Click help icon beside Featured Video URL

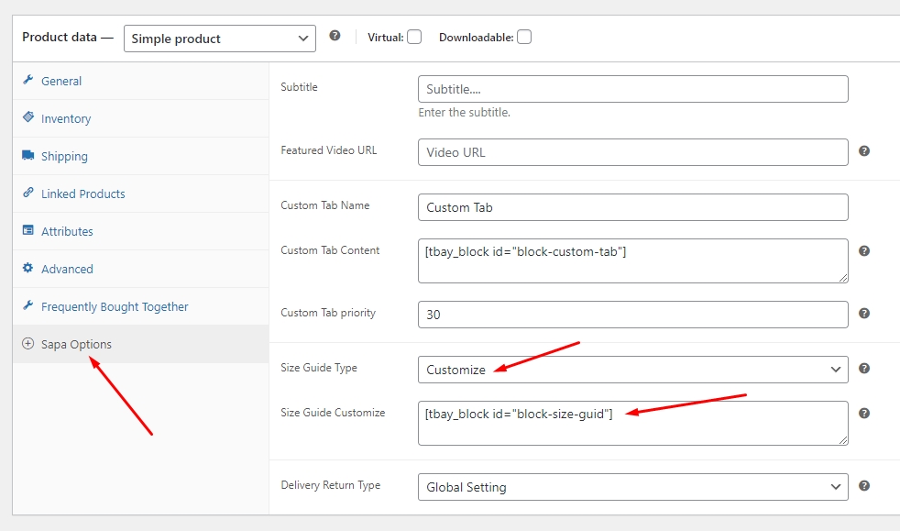(863, 151)
